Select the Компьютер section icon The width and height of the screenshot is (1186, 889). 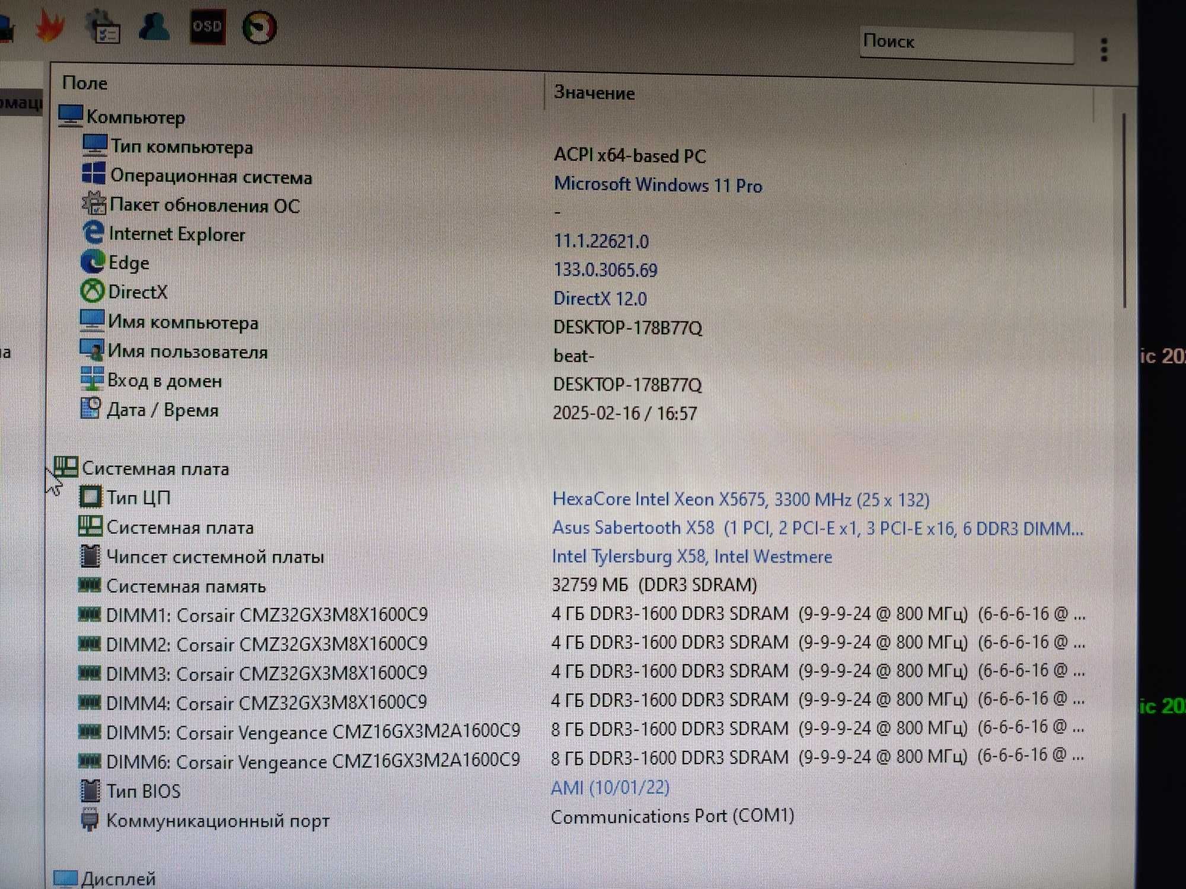[71, 116]
